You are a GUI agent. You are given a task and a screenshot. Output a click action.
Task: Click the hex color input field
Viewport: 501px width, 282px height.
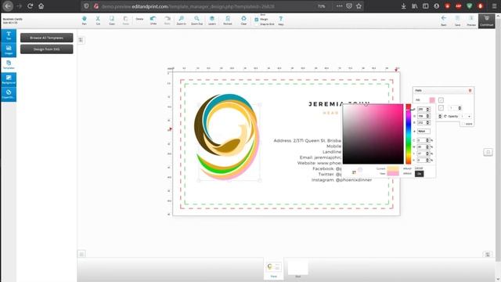424,131
